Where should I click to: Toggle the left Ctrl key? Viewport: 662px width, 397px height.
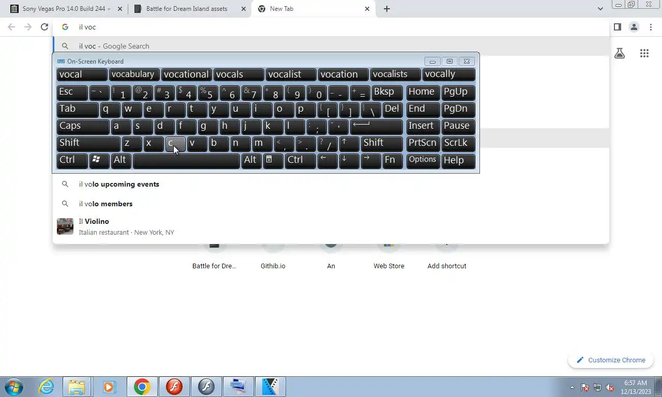click(x=72, y=161)
